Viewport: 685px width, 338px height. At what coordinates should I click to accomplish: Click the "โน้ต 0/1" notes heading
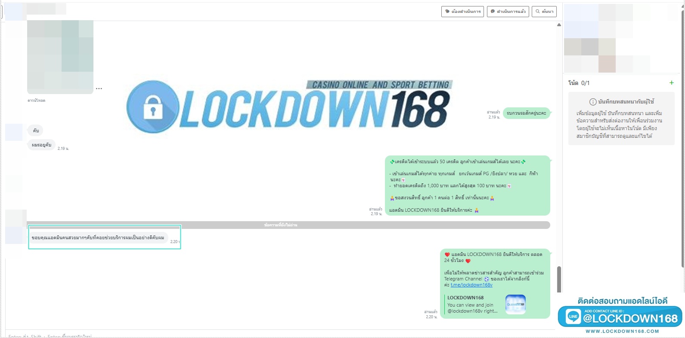pos(579,83)
